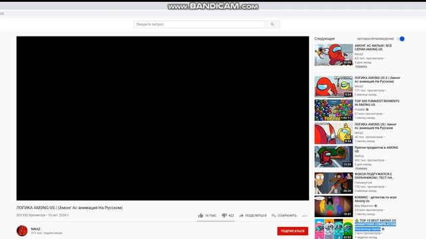Open title Прятки предметов в AMONG US
The image size is (426, 239).
click(376, 149)
